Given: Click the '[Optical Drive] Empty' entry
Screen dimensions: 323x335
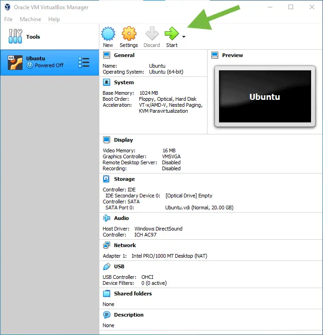Looking at the screenshot, I should pyautogui.click(x=189, y=196).
